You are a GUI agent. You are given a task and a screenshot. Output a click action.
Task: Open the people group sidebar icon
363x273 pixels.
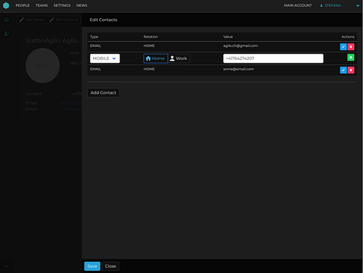point(7,20)
